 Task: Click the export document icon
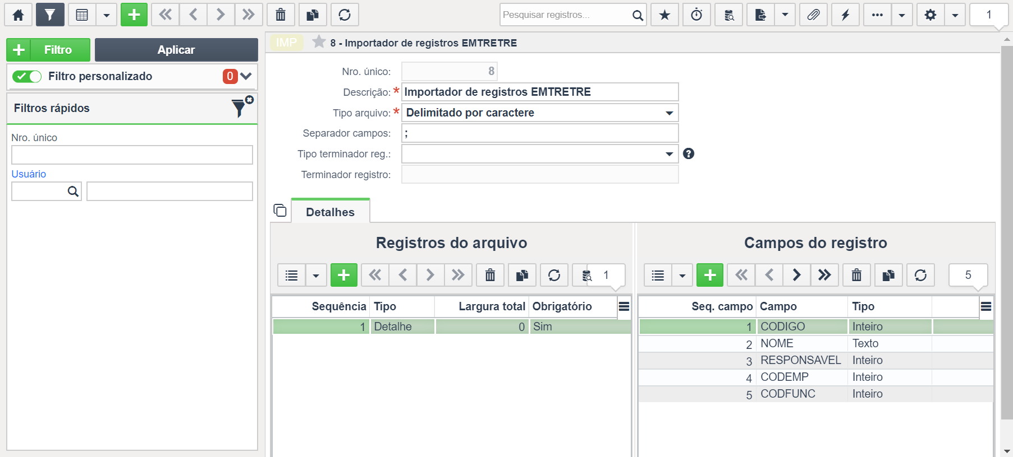(x=761, y=15)
